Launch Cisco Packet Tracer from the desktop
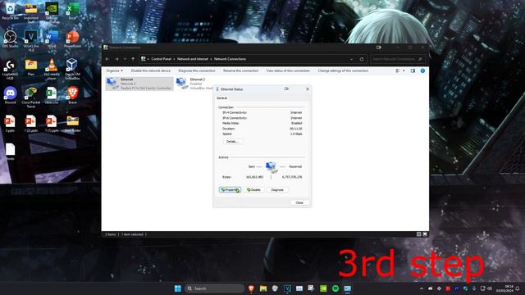The height and width of the screenshot is (295, 525). click(x=31, y=97)
